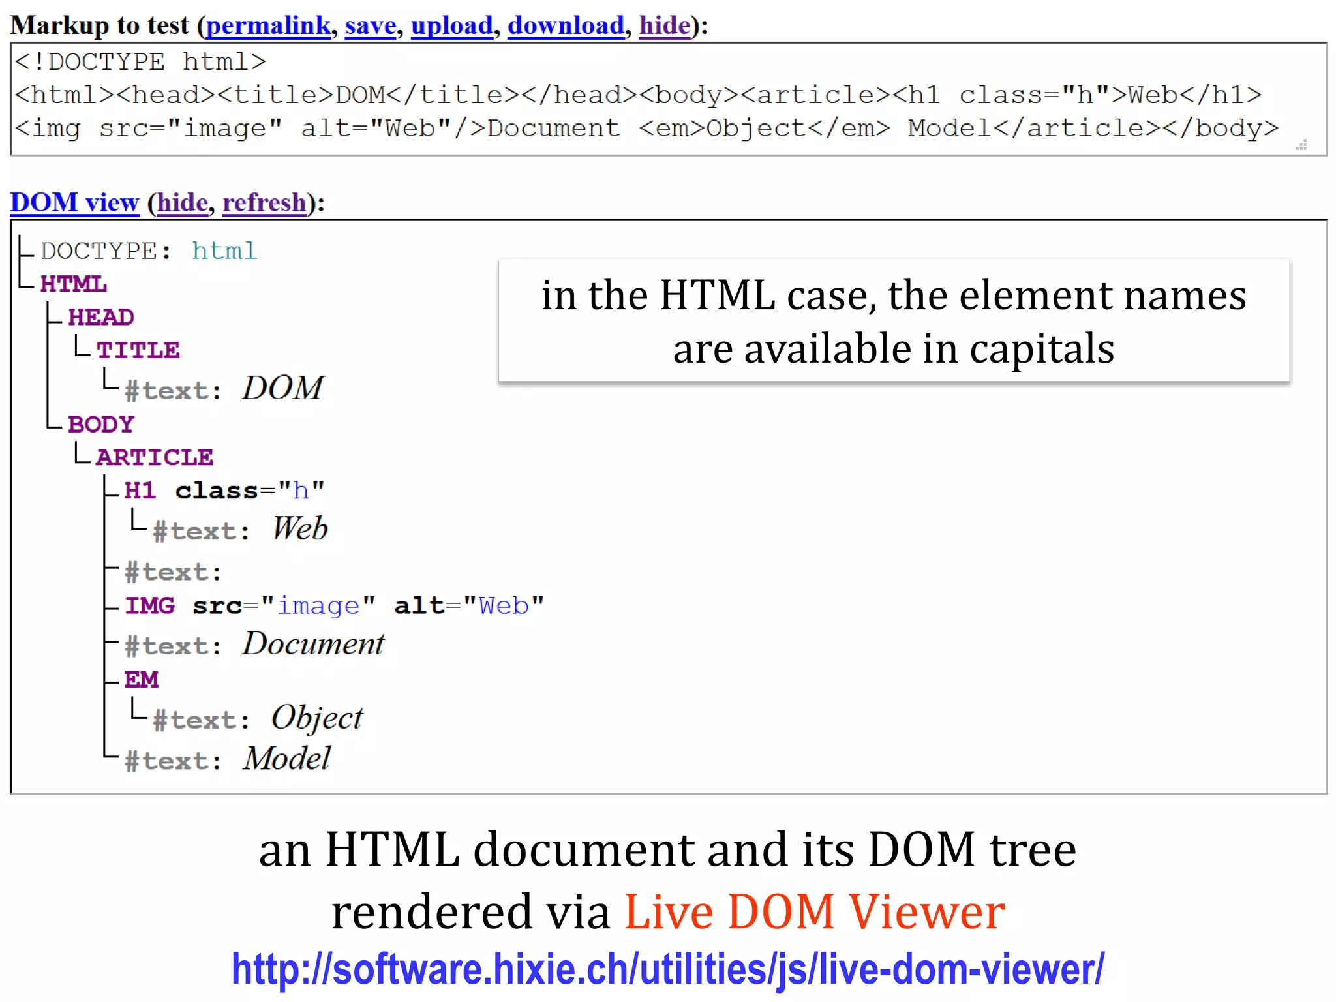Select the HEAD node in tree
The image size is (1336, 1002).
pyautogui.click(x=101, y=318)
